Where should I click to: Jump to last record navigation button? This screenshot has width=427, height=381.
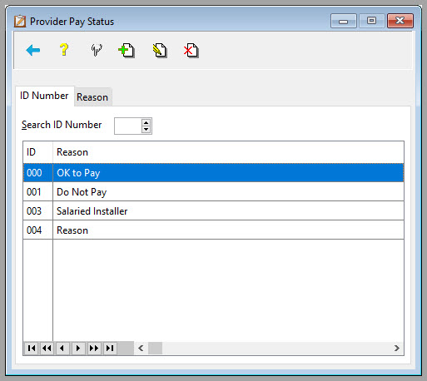coord(110,348)
